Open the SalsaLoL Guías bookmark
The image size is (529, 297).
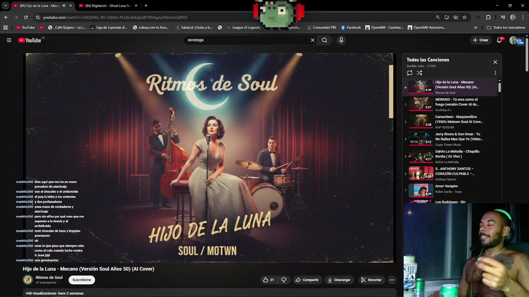pyautogui.click(x=194, y=28)
